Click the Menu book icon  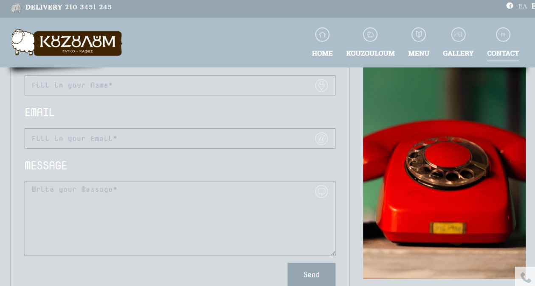(419, 35)
